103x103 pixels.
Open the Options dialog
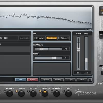[46, 80]
